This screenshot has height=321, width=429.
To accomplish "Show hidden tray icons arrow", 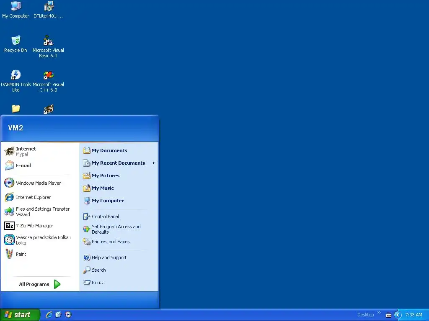I will pos(398,315).
